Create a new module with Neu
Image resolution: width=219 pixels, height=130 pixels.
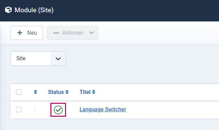tap(27, 33)
